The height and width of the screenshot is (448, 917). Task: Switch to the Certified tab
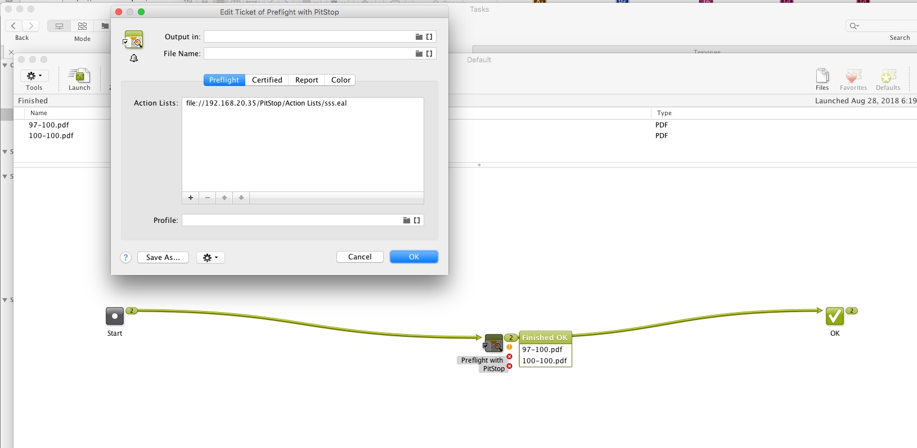click(x=267, y=80)
